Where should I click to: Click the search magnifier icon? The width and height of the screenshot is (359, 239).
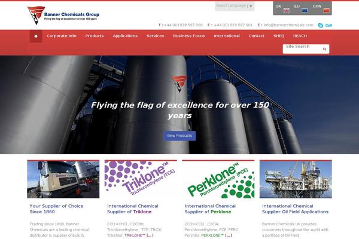(x=324, y=49)
